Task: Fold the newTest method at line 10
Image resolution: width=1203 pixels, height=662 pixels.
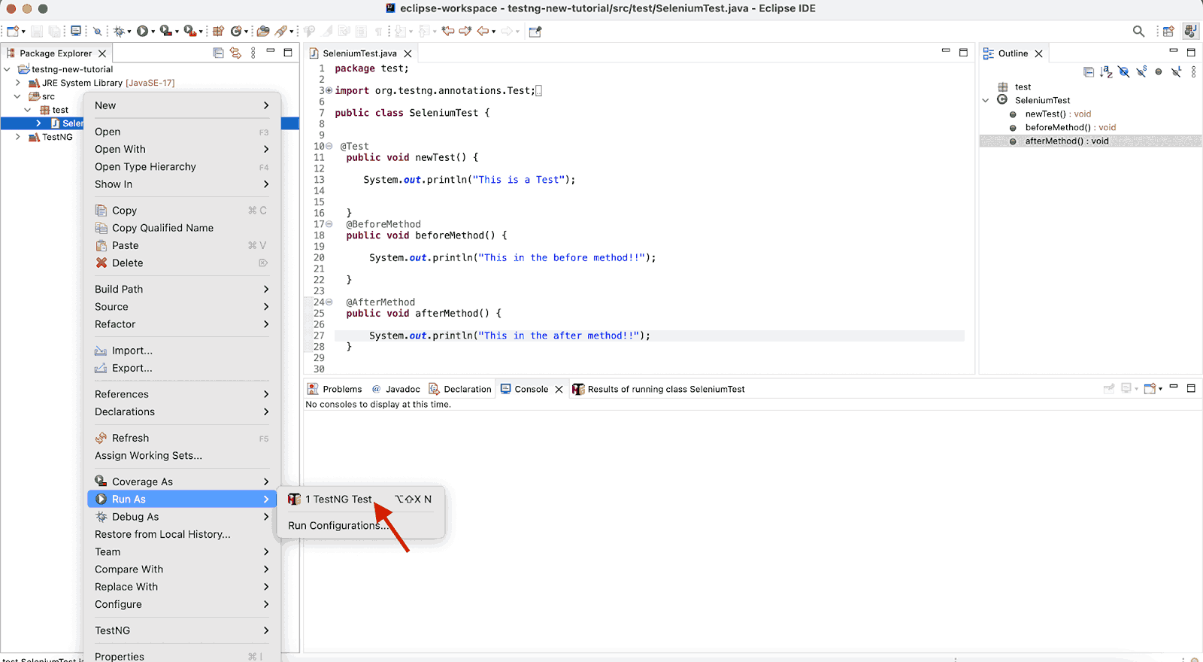Action: click(x=329, y=146)
